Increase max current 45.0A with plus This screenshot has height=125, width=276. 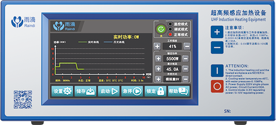pos(158,69)
